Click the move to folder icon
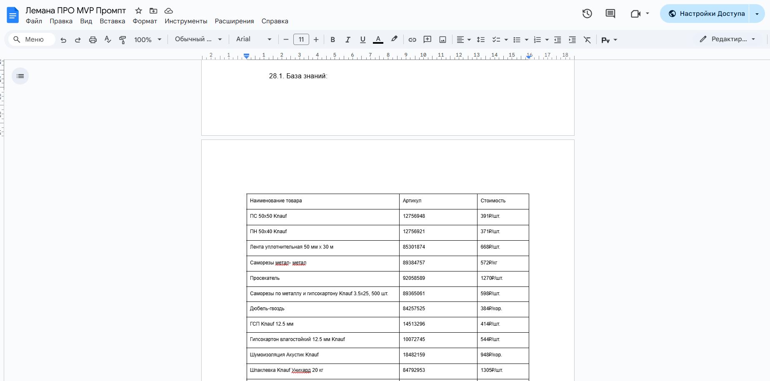Screen dimensions: 770x381 pyautogui.click(x=153, y=11)
